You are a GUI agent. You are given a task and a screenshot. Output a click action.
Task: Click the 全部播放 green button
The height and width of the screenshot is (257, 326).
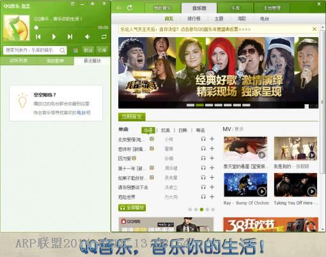click(x=132, y=208)
